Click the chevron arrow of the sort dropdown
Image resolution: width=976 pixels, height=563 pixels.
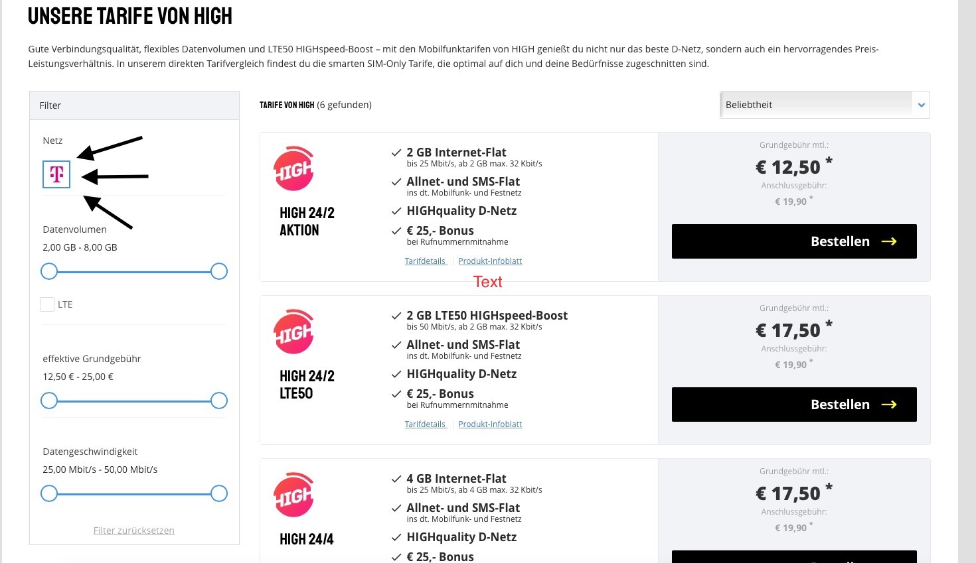click(921, 105)
